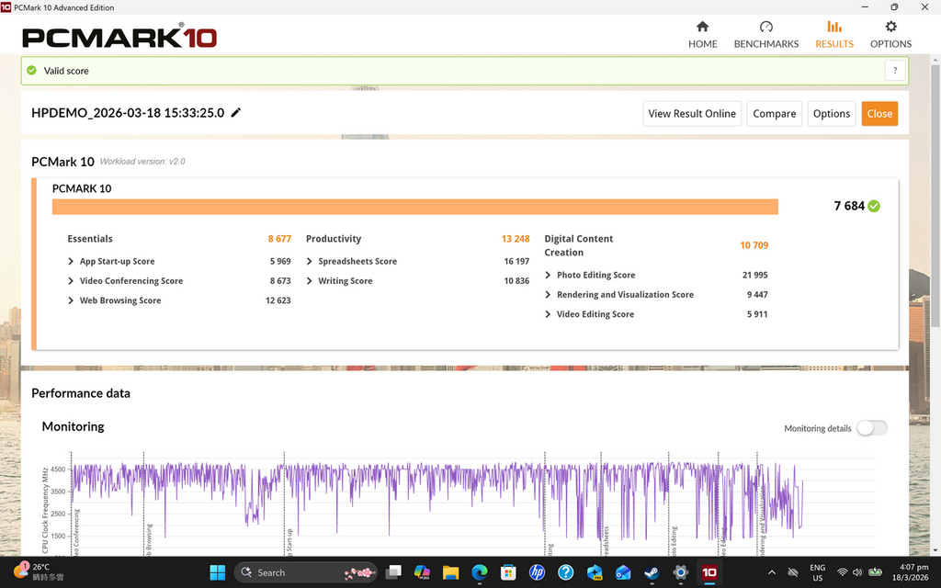
Task: Expand the Photo Editing Score row
Action: click(549, 276)
